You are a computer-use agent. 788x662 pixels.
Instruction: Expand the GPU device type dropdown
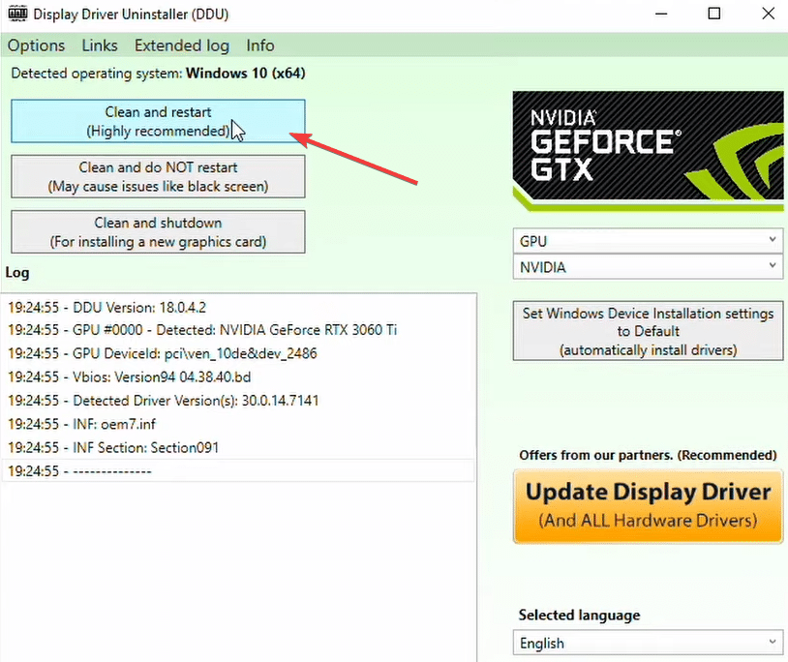(648, 241)
